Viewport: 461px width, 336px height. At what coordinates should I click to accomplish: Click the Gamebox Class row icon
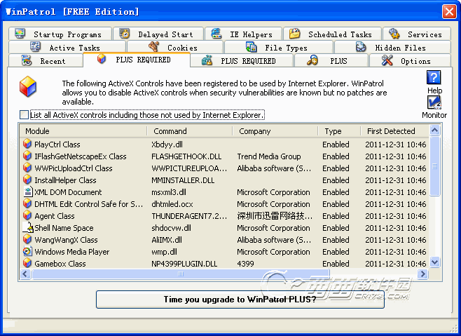(27, 263)
